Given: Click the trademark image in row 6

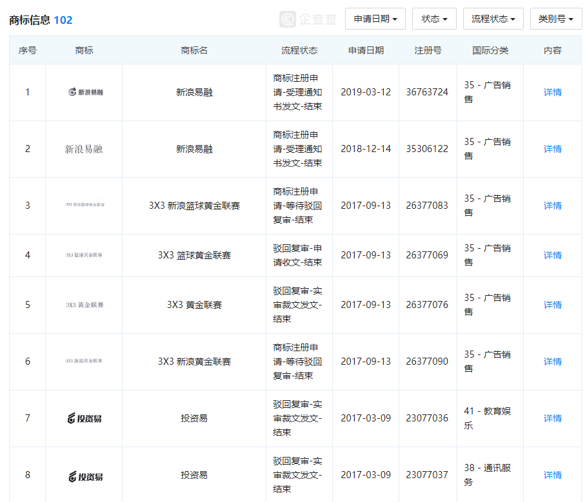Looking at the screenshot, I should [84, 361].
